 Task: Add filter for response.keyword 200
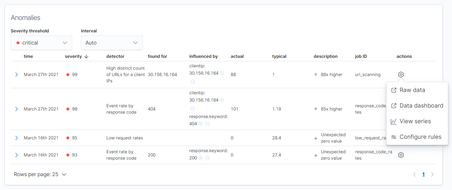200,158
